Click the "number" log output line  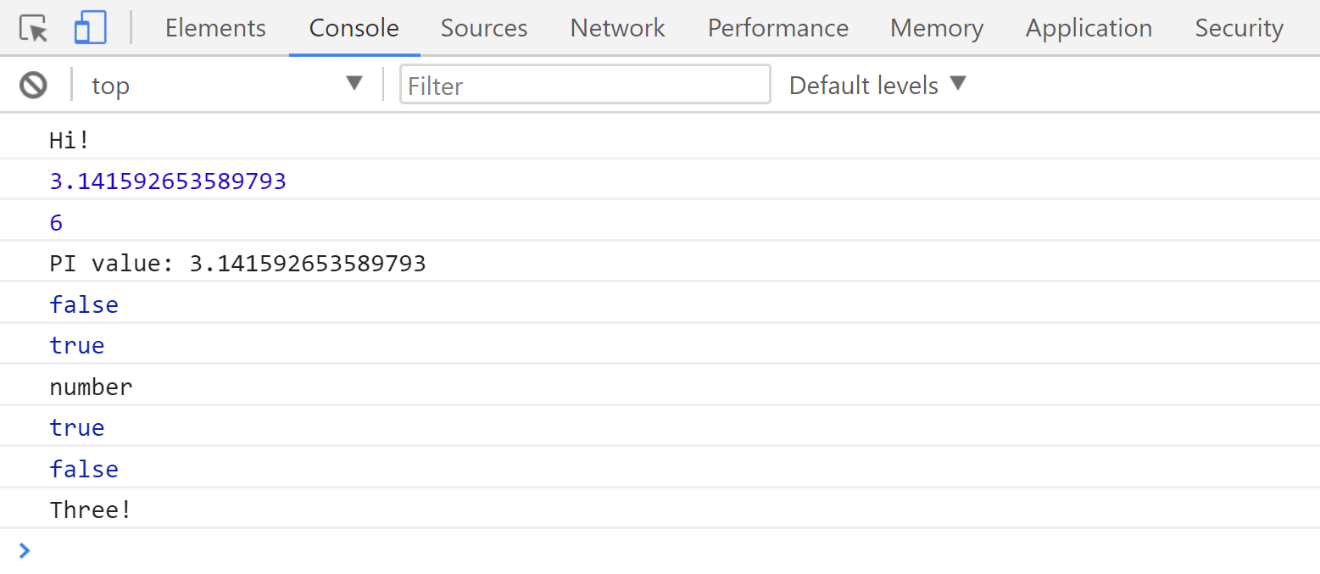tap(91, 387)
